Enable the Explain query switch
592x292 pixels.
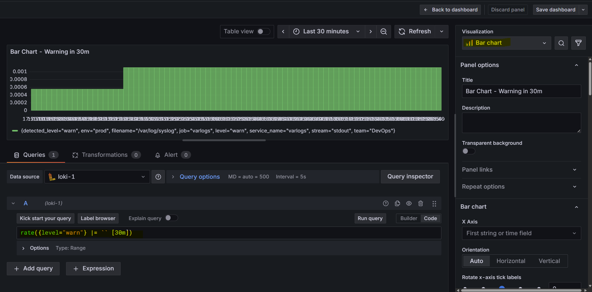171,218
